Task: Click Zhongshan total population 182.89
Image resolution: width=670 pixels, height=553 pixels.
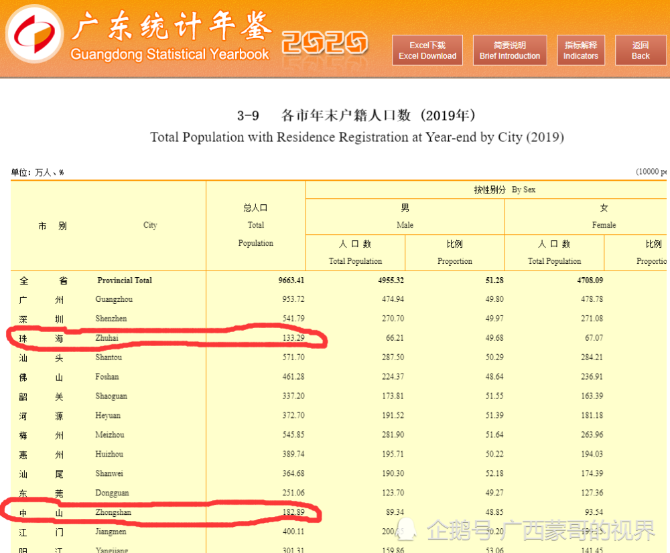Action: coord(293,512)
